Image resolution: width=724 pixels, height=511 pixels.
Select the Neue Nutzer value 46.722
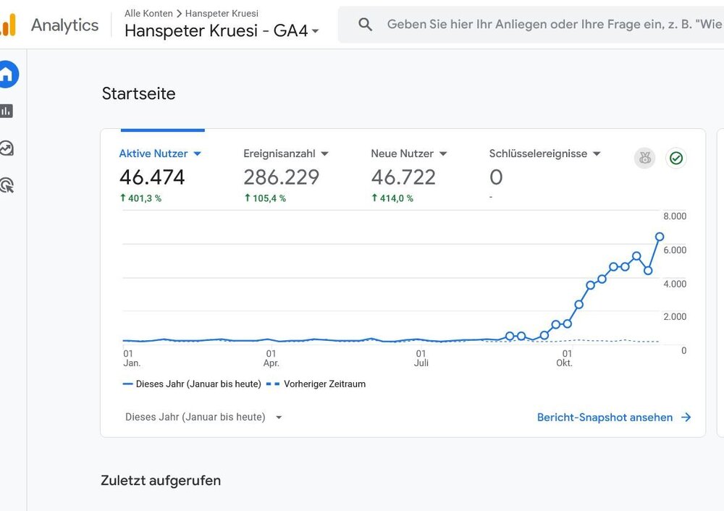pos(403,177)
